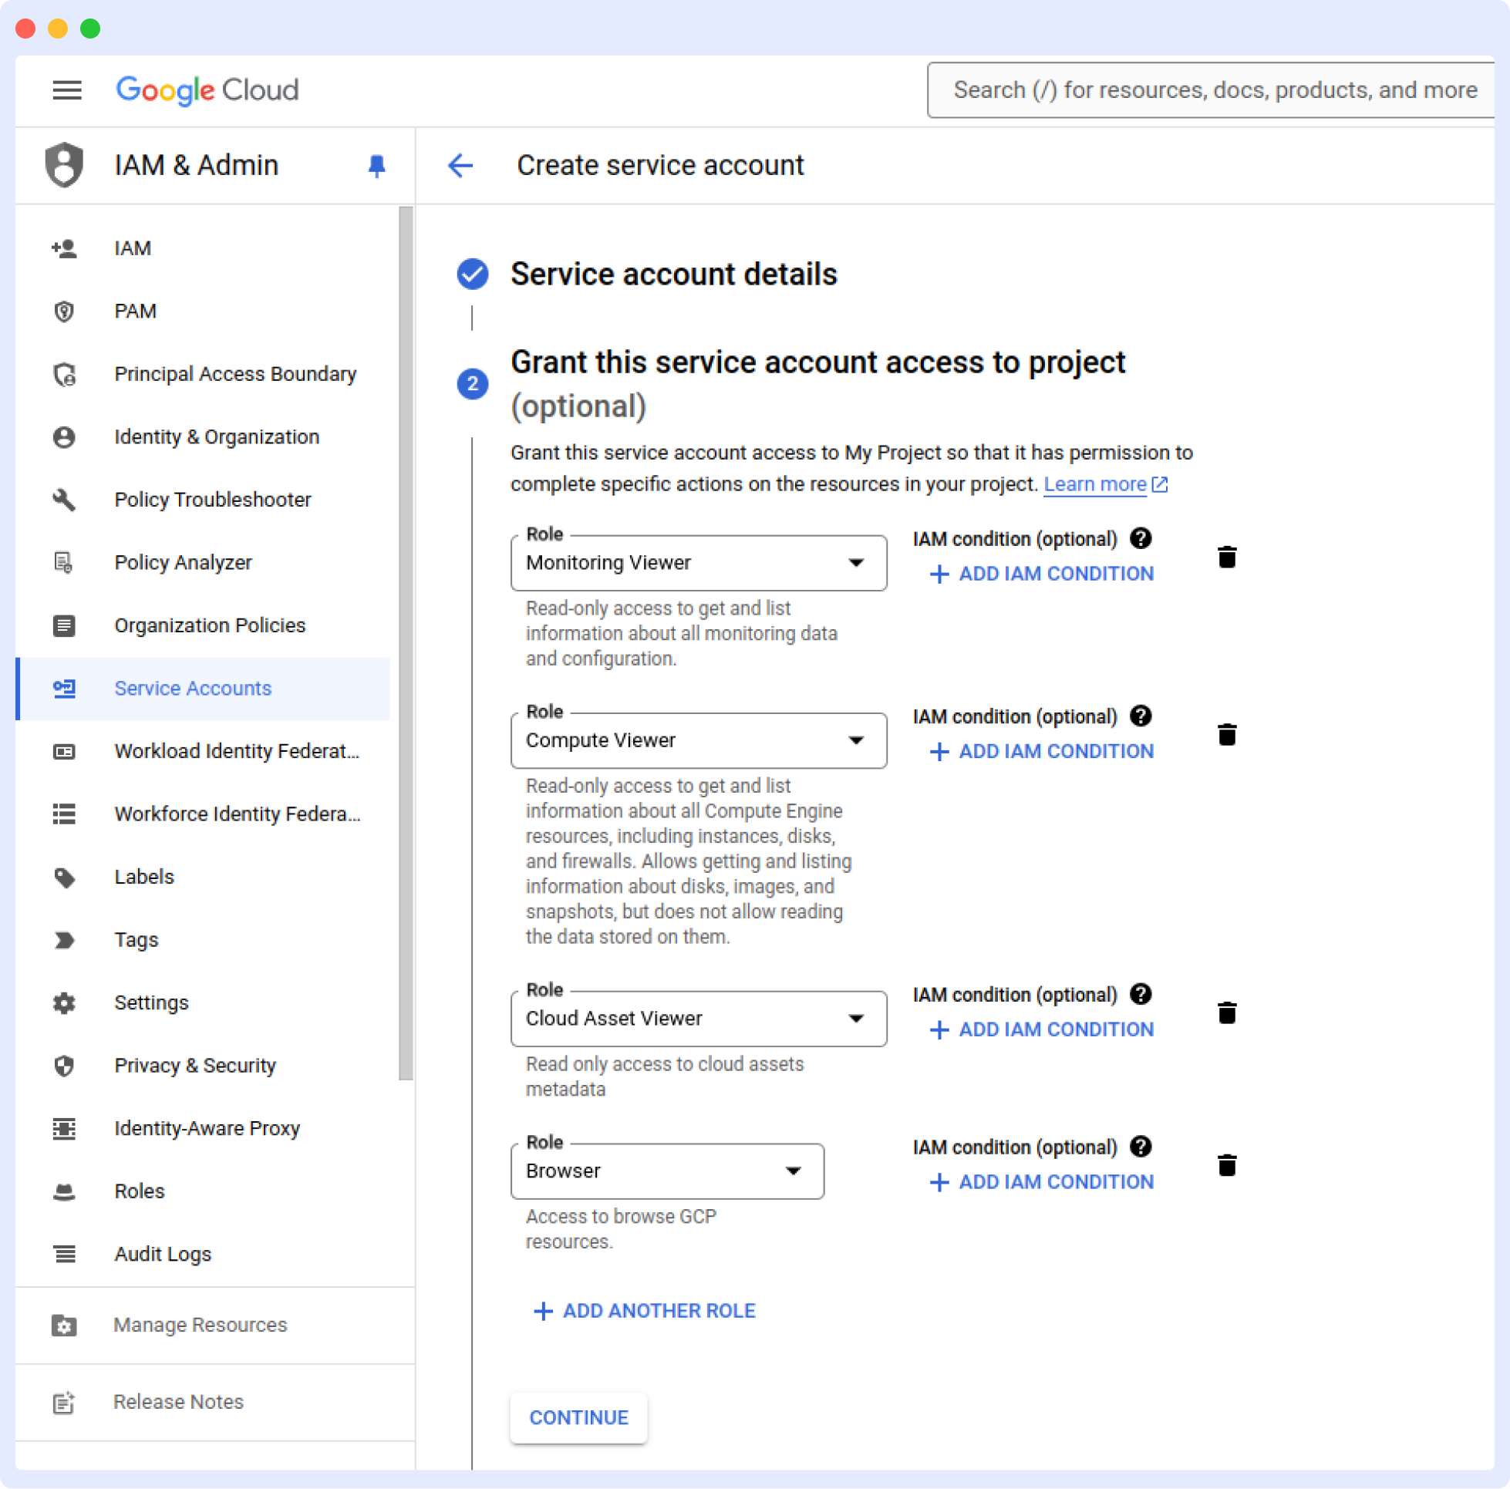Open the navigation hamburger menu
The height and width of the screenshot is (1489, 1510).
click(67, 90)
